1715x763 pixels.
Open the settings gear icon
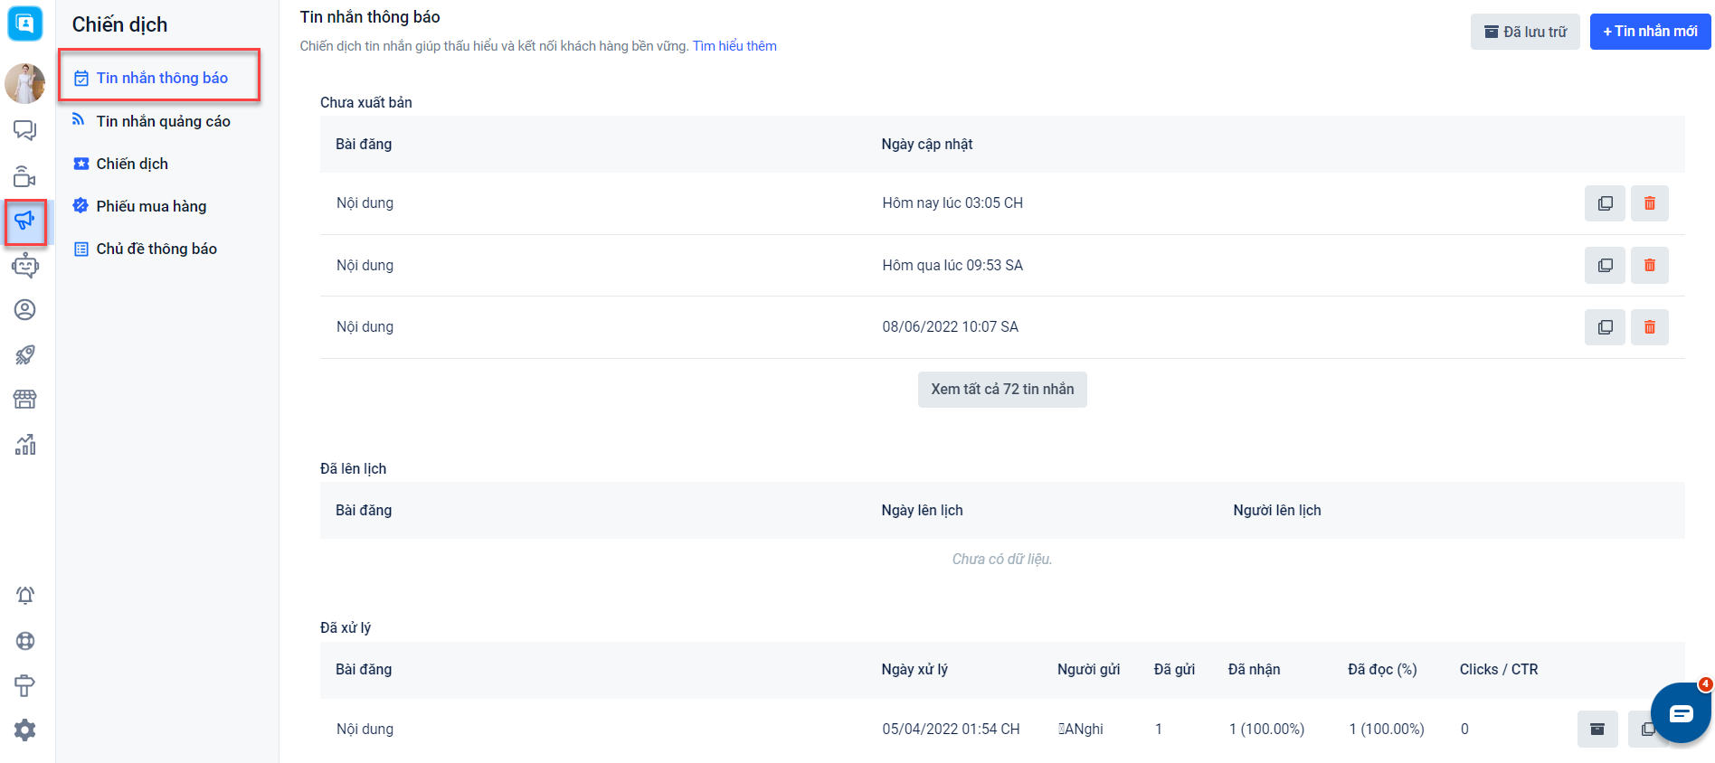point(25,730)
